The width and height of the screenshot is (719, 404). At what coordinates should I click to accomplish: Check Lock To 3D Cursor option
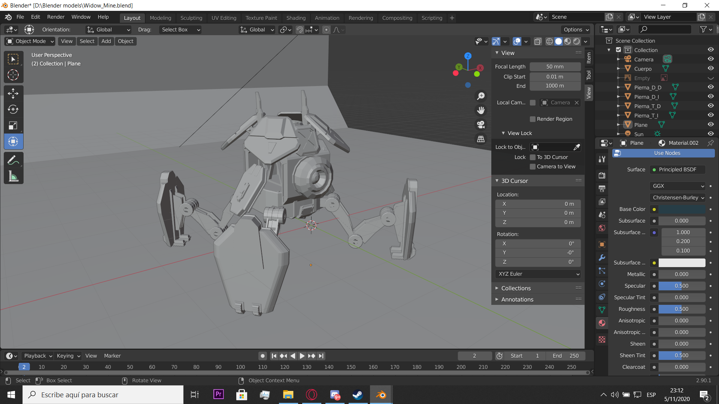point(533,157)
